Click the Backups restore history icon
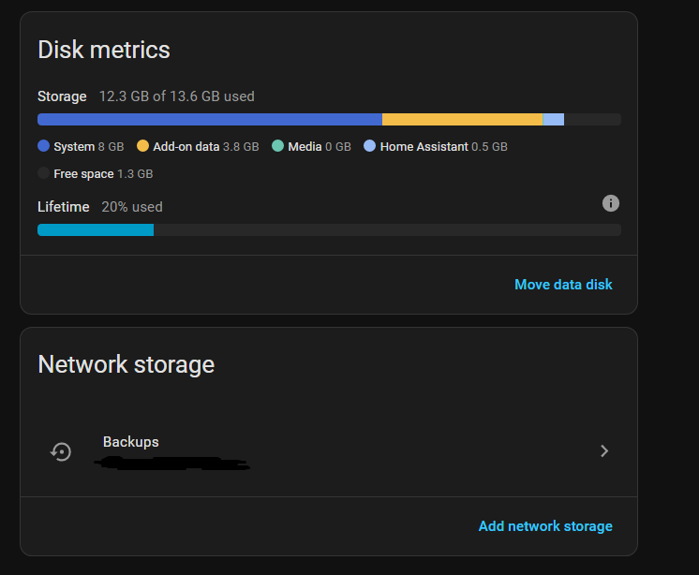This screenshot has height=575, width=699. tap(61, 451)
